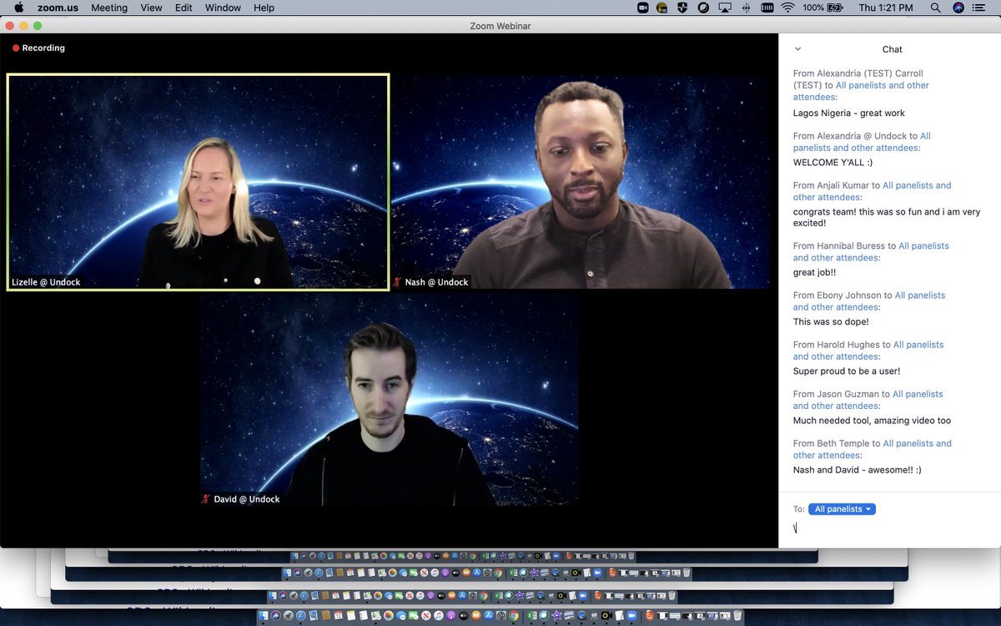Select the 'great job!!' chat message
Screen dimensions: 1001x626
tap(815, 272)
